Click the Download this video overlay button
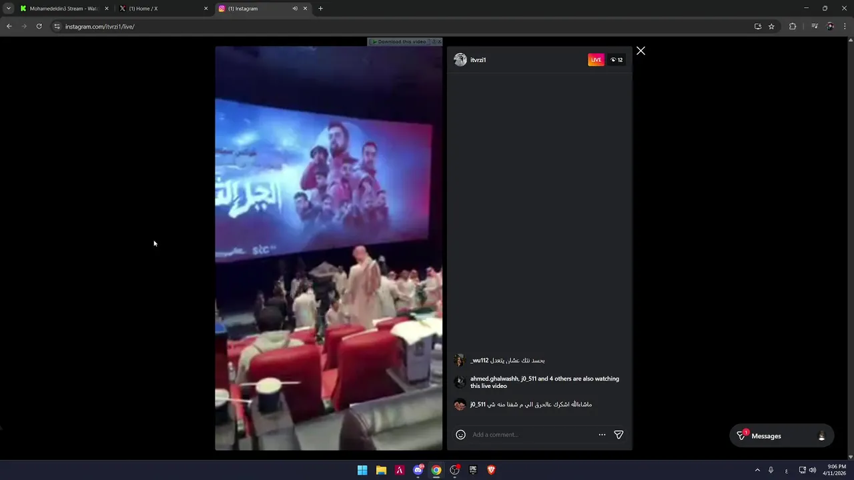Viewport: 854px width, 480px height. click(399, 41)
